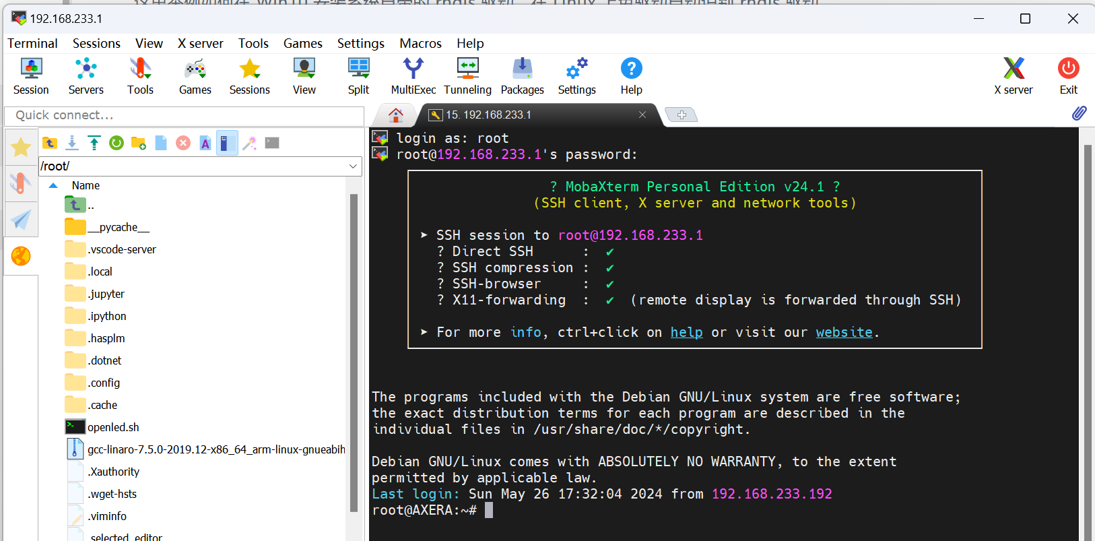Viewport: 1095px width, 541px height.
Task: Open the Macros paper plane sidebar tab
Action: pyautogui.click(x=21, y=220)
